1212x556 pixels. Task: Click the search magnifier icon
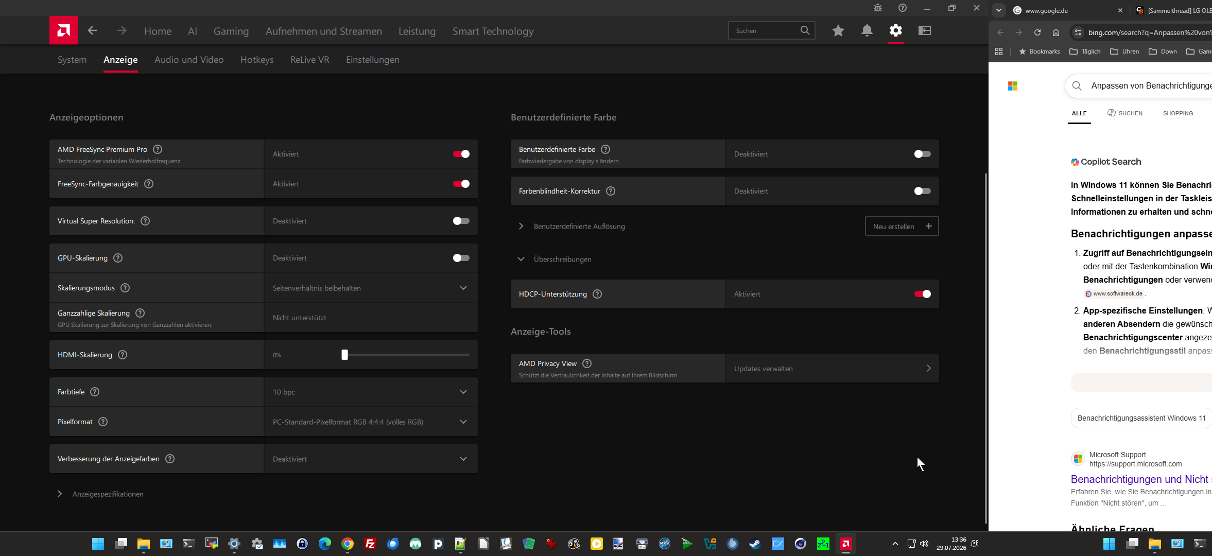tap(805, 30)
